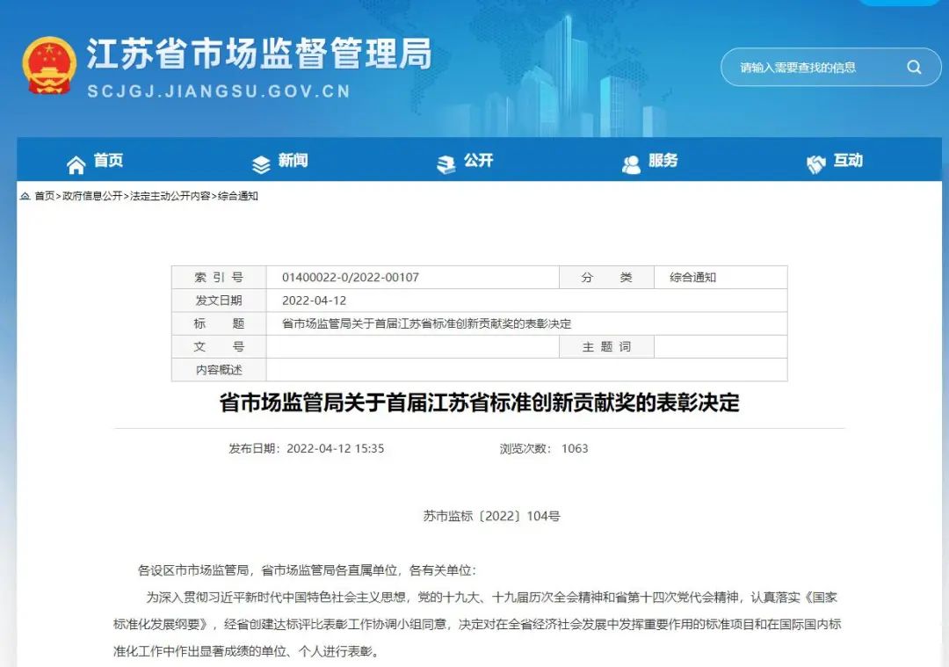Click the national emblem logo
Screen dimensions: 949x667
click(50, 65)
